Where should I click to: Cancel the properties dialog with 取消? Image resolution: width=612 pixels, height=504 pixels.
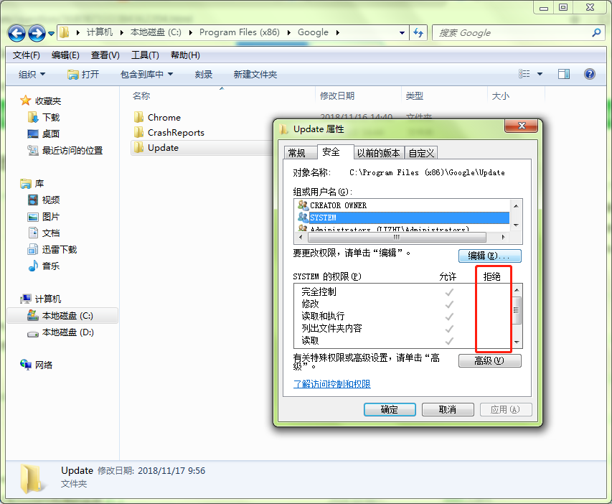click(448, 409)
